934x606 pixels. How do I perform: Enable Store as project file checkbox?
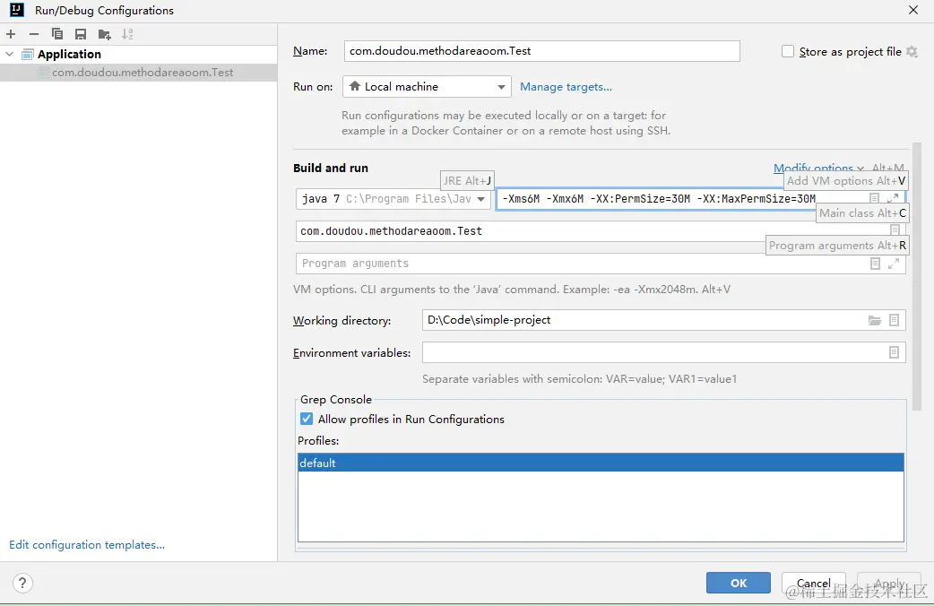(788, 51)
